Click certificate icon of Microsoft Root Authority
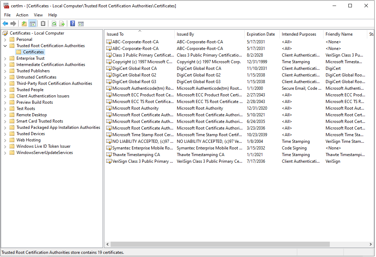 (x=109, y=108)
